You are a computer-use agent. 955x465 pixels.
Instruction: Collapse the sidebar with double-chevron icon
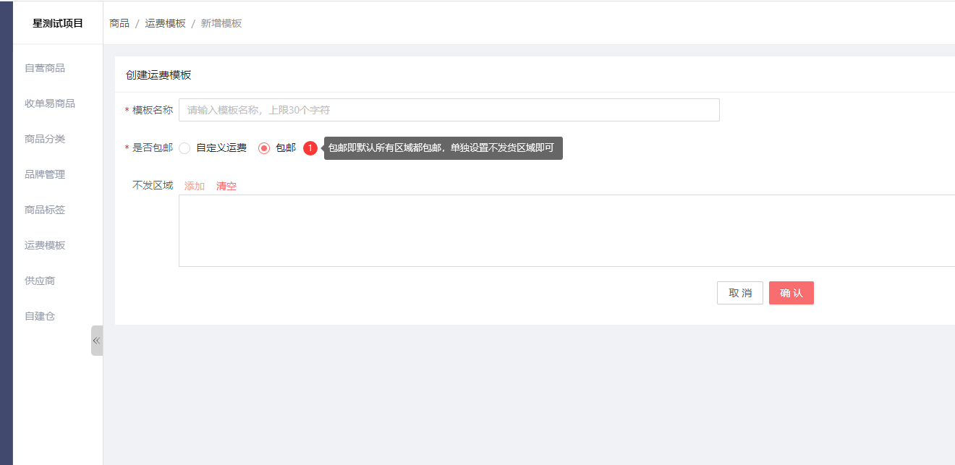pyautogui.click(x=96, y=341)
